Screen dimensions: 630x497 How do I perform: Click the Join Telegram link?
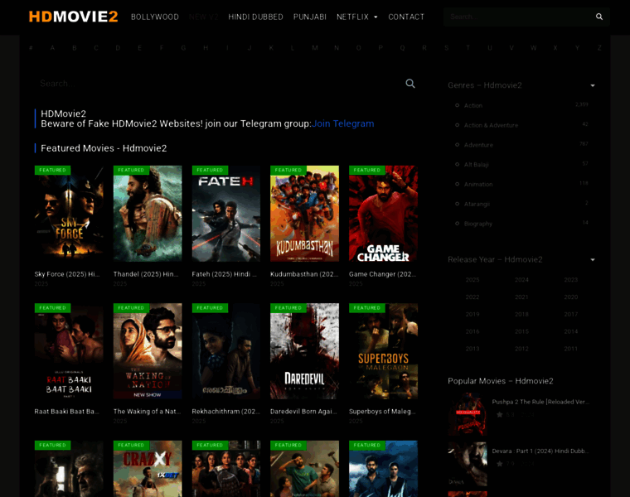(342, 123)
